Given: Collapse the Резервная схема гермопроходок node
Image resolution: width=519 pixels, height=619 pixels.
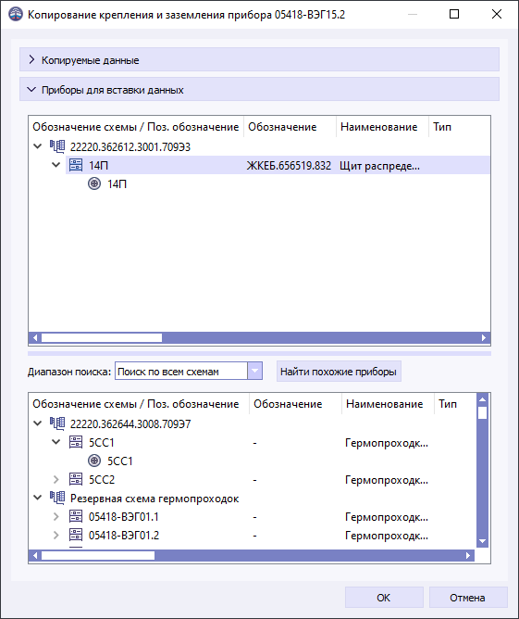Looking at the screenshot, I should [37, 498].
